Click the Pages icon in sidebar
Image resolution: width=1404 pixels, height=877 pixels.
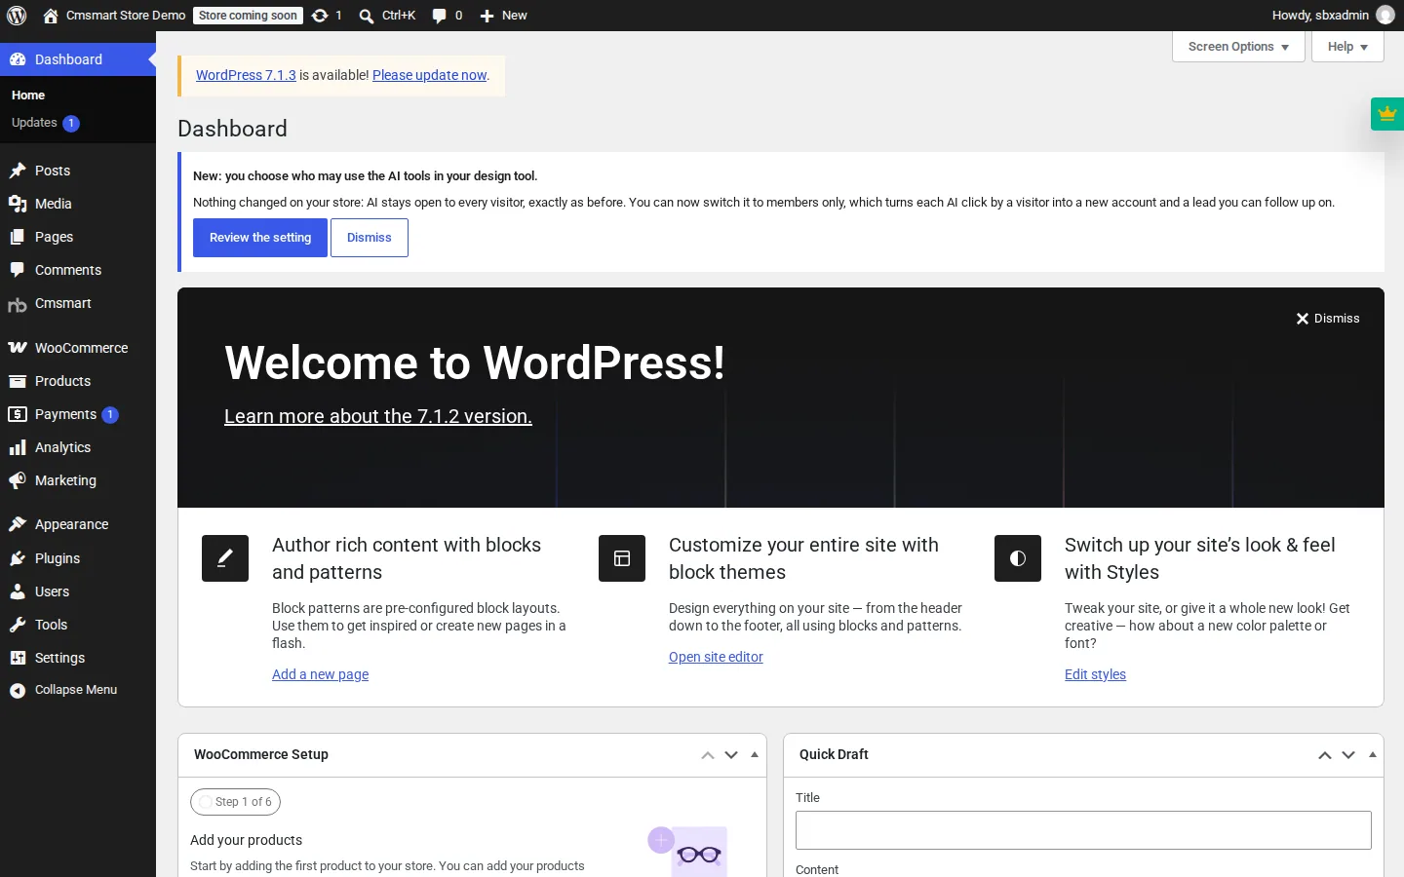coord(18,237)
